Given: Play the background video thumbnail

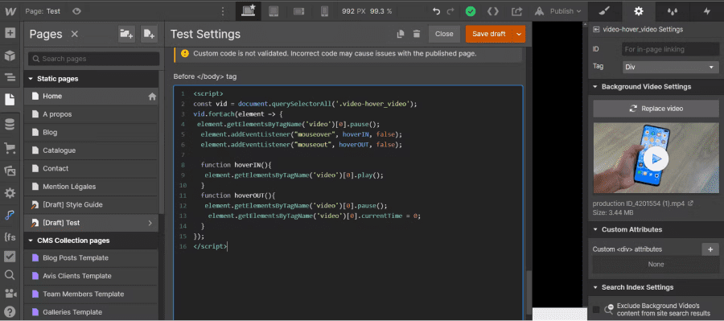Looking at the screenshot, I should (656, 159).
